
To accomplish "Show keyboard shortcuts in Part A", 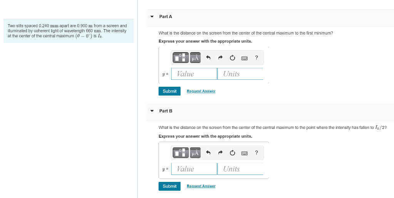I will tap(244, 58).
